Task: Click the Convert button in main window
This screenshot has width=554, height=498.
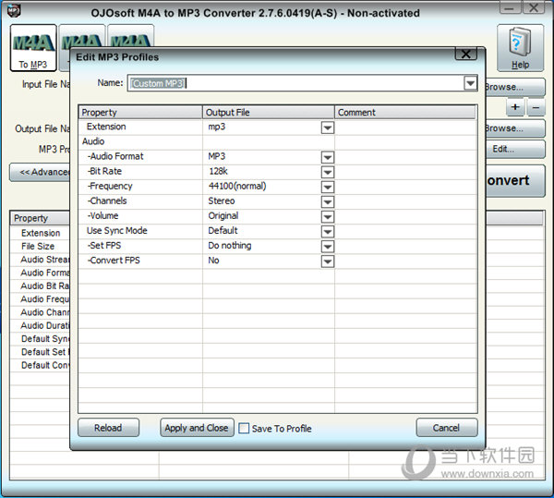Action: (x=515, y=180)
